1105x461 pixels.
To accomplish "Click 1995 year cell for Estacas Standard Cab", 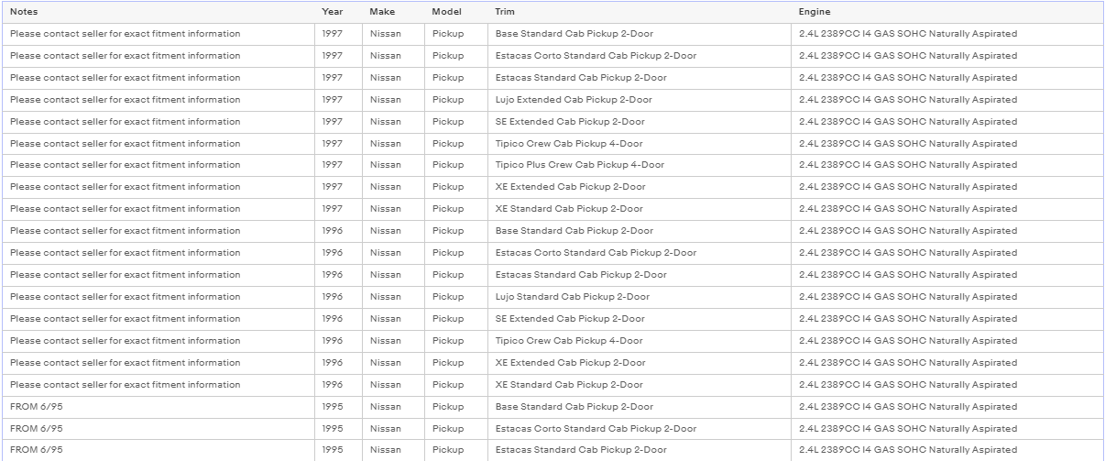I will pos(339,450).
